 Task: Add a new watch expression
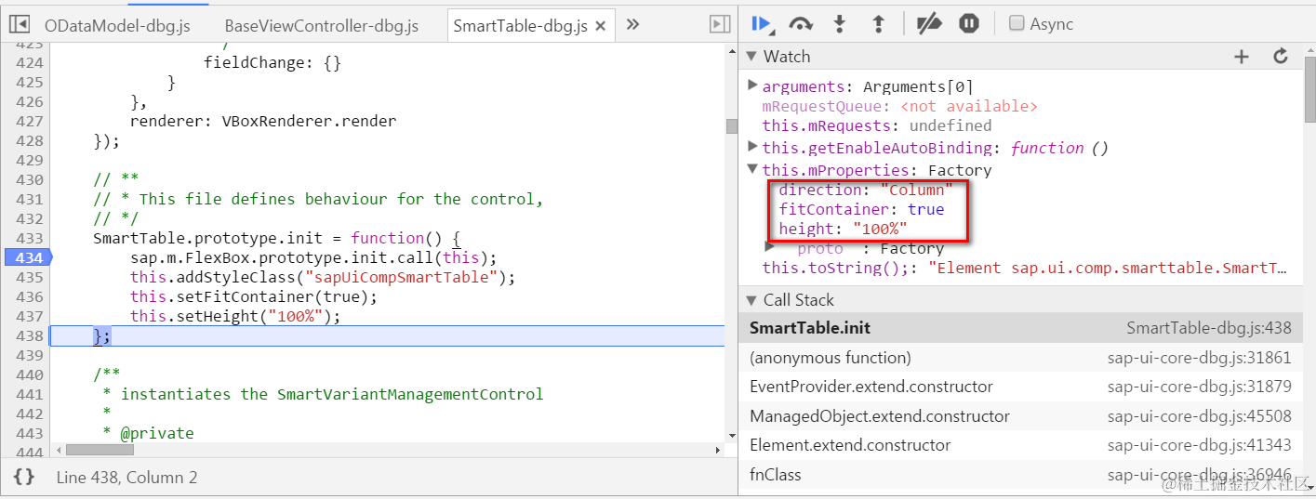coord(1242,57)
